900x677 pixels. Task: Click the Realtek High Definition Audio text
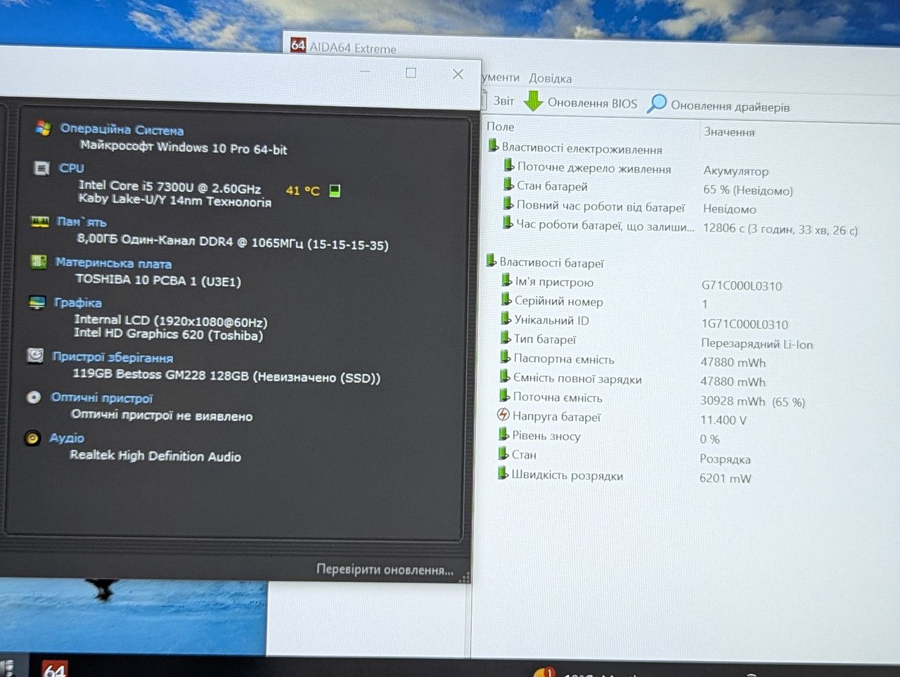tap(155, 456)
